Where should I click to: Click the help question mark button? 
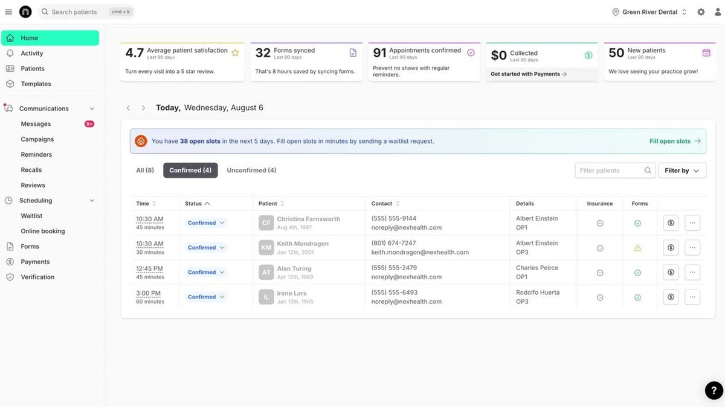pyautogui.click(x=714, y=390)
